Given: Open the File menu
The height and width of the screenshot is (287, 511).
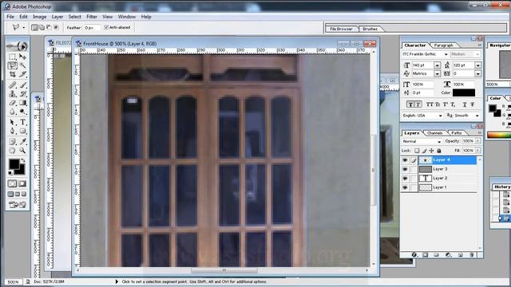Looking at the screenshot, I should 10,17.
